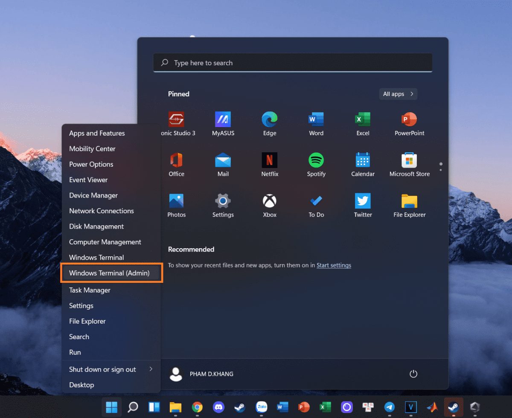Launch MyASUS from pinned apps

point(223,123)
